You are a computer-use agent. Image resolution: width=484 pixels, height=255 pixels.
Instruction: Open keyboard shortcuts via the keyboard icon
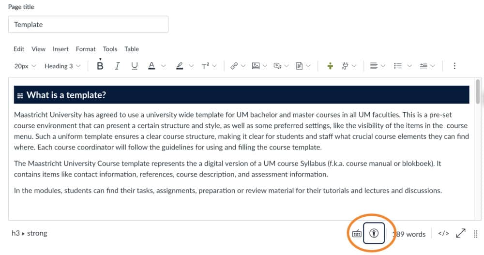pos(357,233)
